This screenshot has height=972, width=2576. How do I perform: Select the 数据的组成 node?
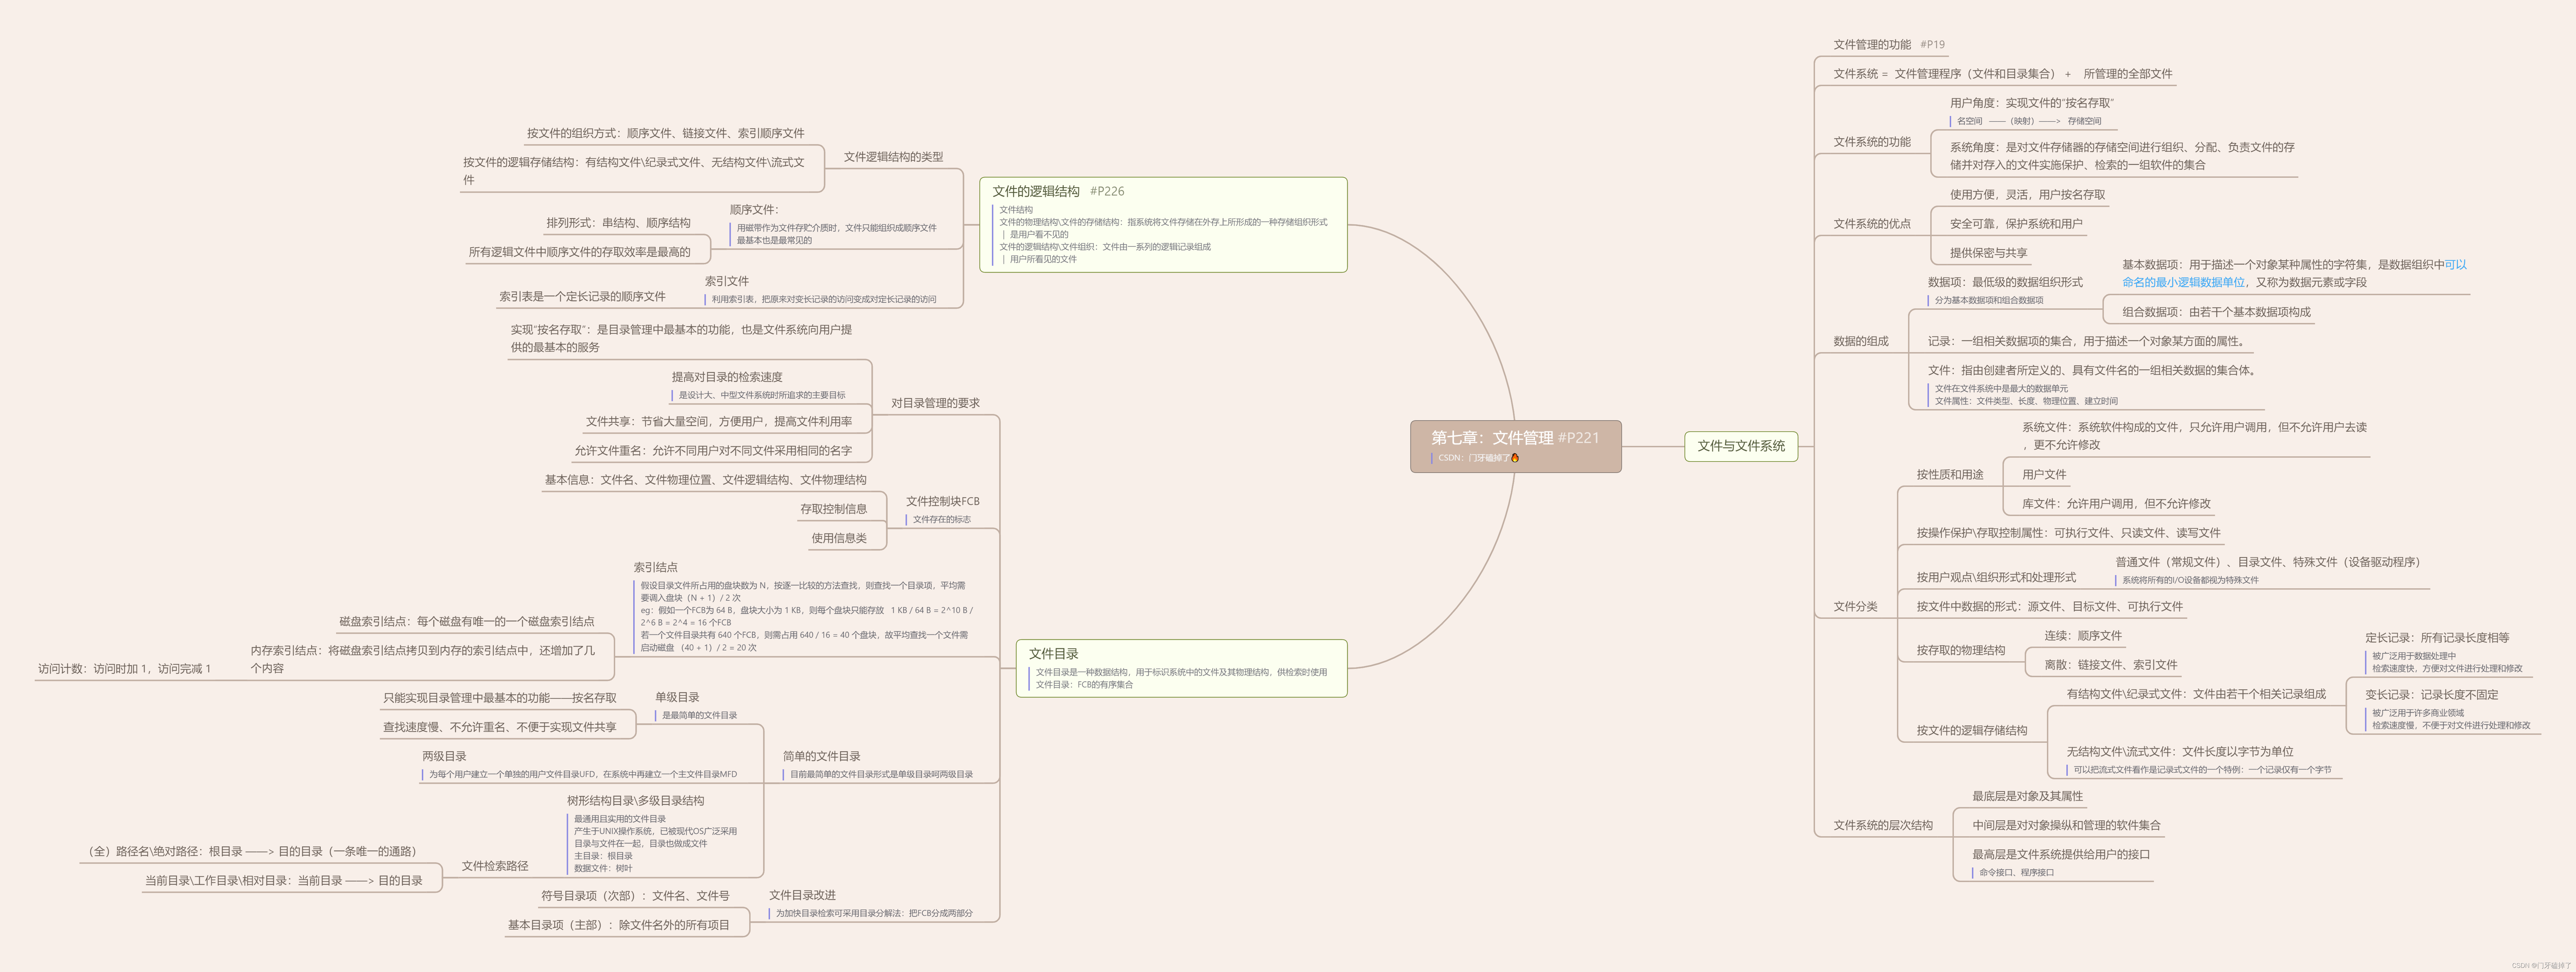1861,341
